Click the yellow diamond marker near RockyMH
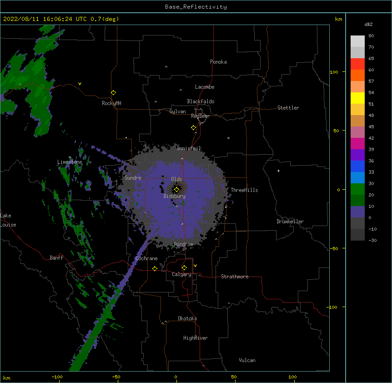This screenshot has width=392, height=383. click(113, 93)
